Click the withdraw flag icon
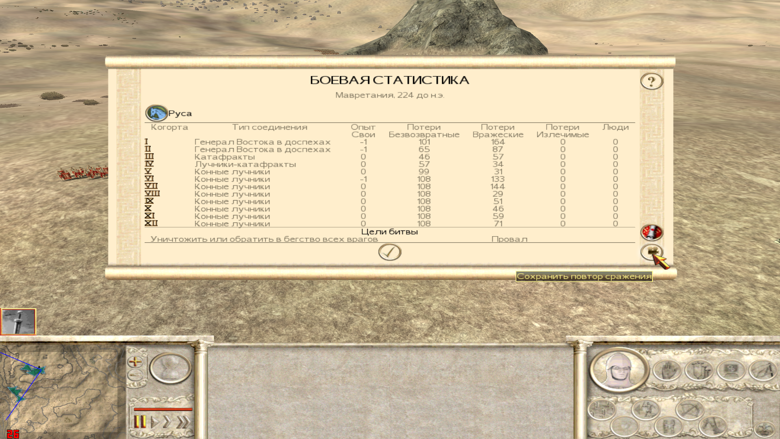 763,371
